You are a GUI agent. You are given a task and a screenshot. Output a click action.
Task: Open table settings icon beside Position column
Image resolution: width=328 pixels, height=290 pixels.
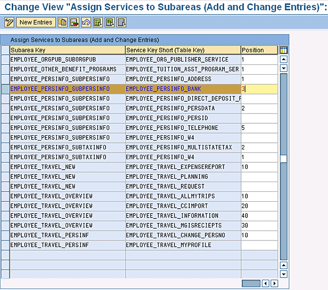tap(283, 50)
